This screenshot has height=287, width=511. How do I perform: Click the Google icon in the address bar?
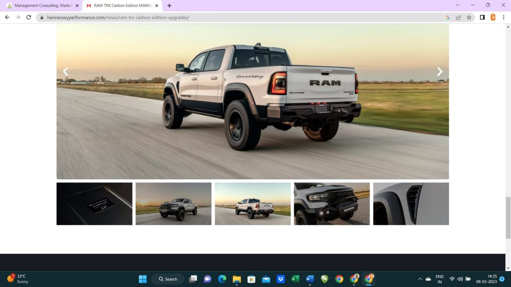pos(448,17)
